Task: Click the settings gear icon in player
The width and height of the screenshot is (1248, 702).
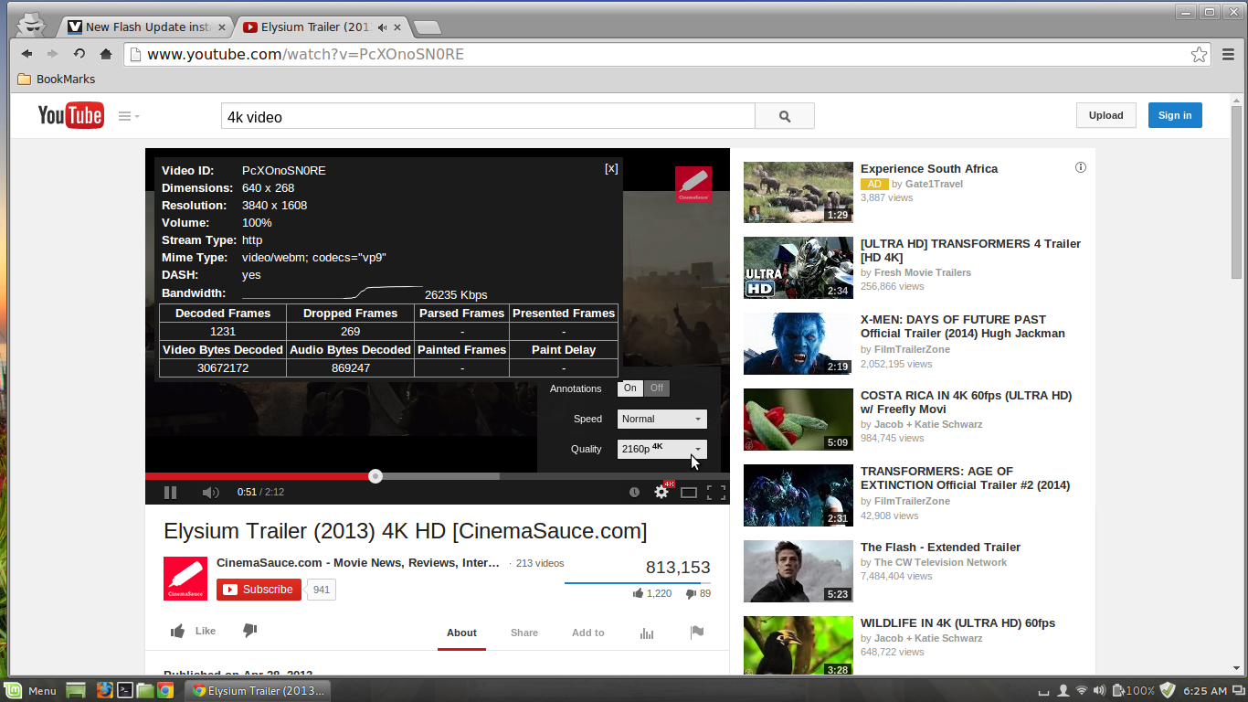Action: (661, 492)
